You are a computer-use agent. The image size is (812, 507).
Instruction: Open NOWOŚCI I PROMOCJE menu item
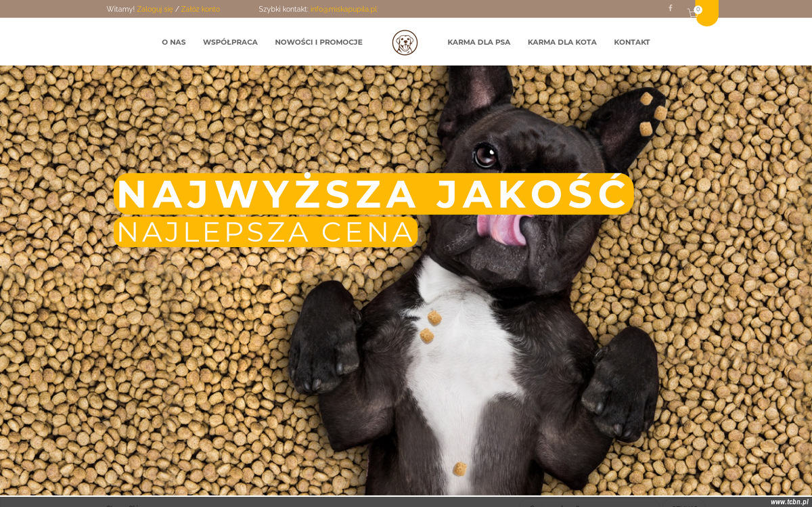[x=319, y=42]
